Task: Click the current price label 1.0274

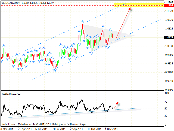Action: [168, 37]
